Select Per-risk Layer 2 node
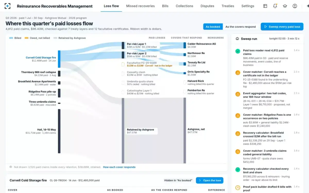Screen dimensions: 309x193 coord(123,55)
